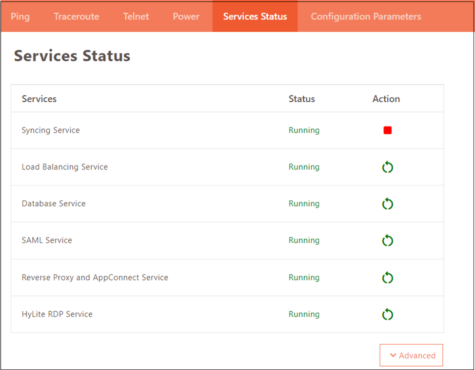Open the Traceroute tab

click(x=77, y=17)
